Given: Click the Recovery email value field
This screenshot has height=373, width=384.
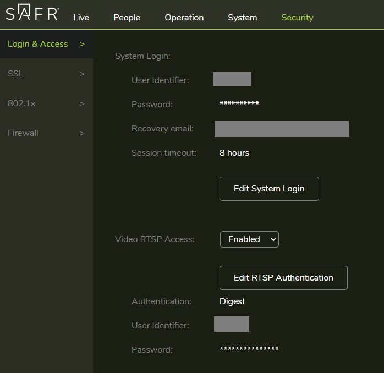Looking at the screenshot, I should [282, 129].
